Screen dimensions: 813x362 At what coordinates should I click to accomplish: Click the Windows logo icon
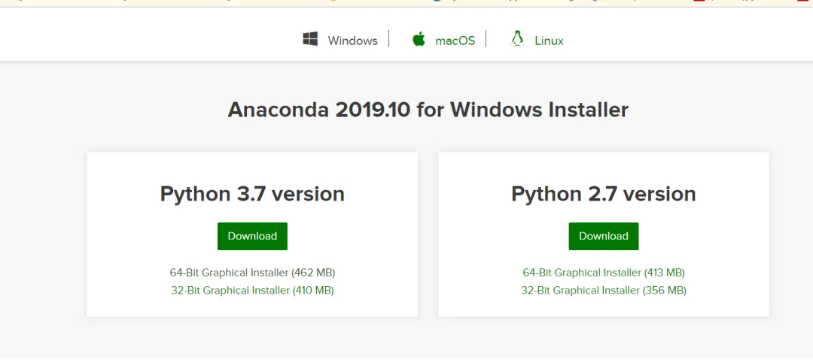click(x=310, y=39)
